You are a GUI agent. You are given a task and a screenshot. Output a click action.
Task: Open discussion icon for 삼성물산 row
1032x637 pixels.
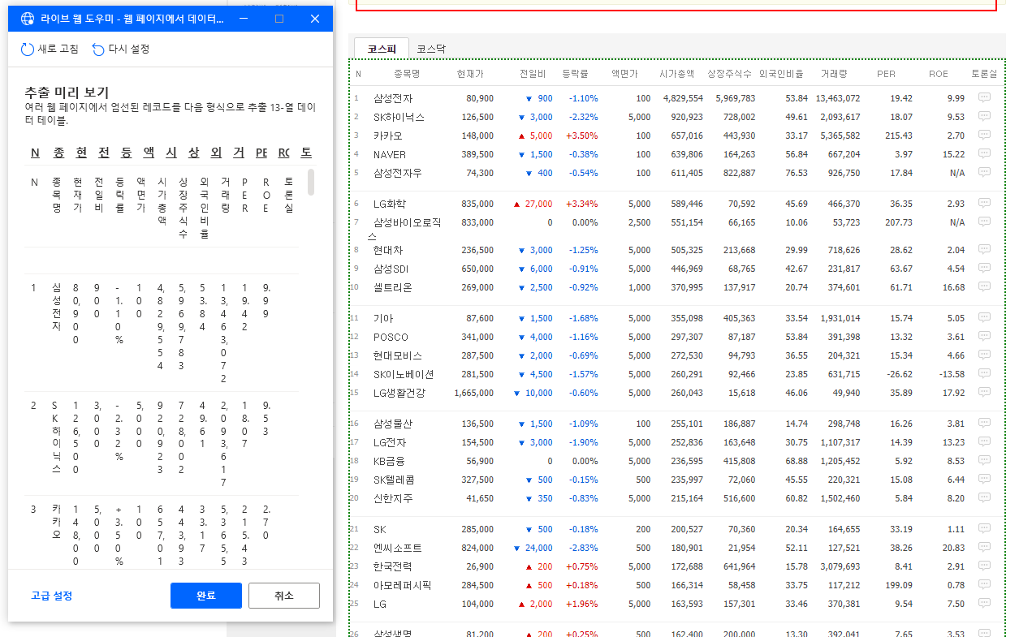[x=984, y=423]
